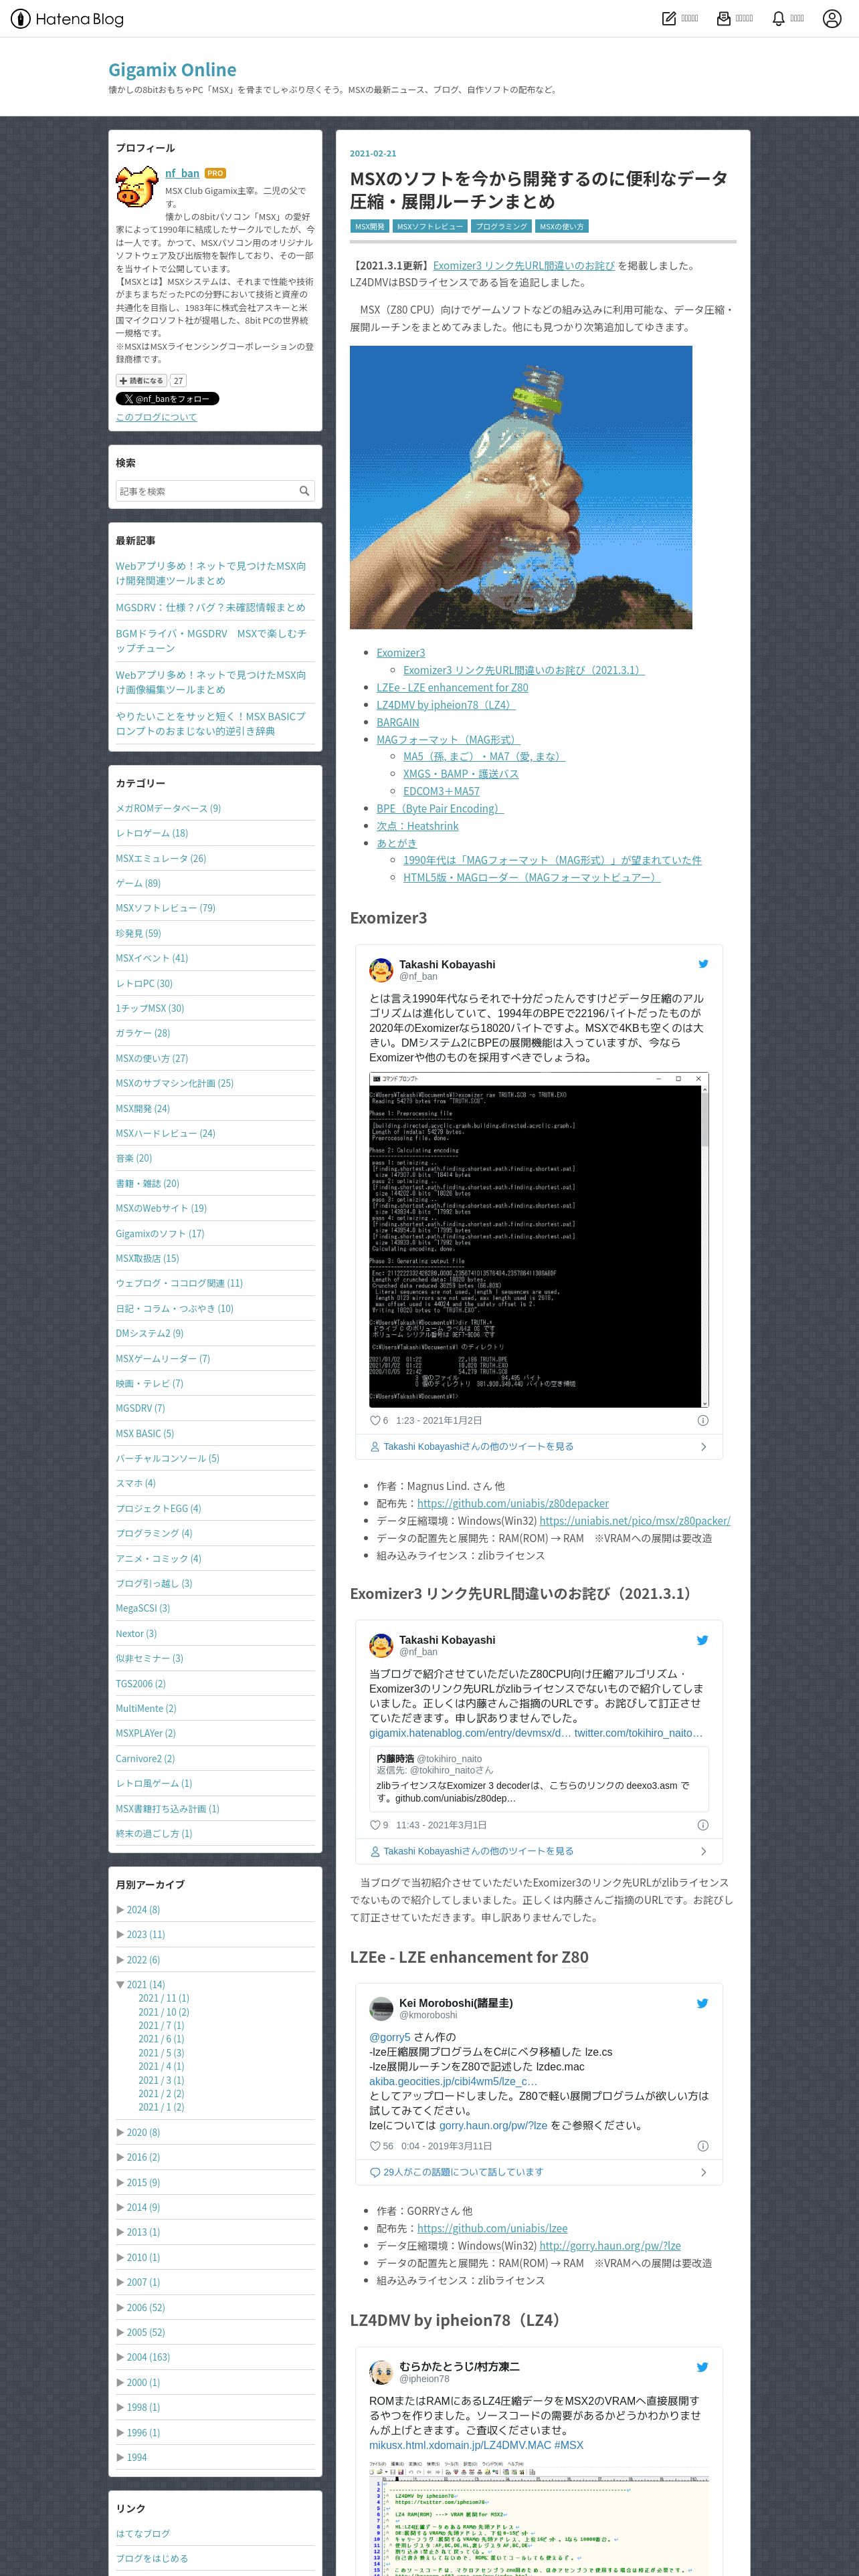Select the MSXの使い方 tag
This screenshot has width=859, height=2576.
coord(562,227)
